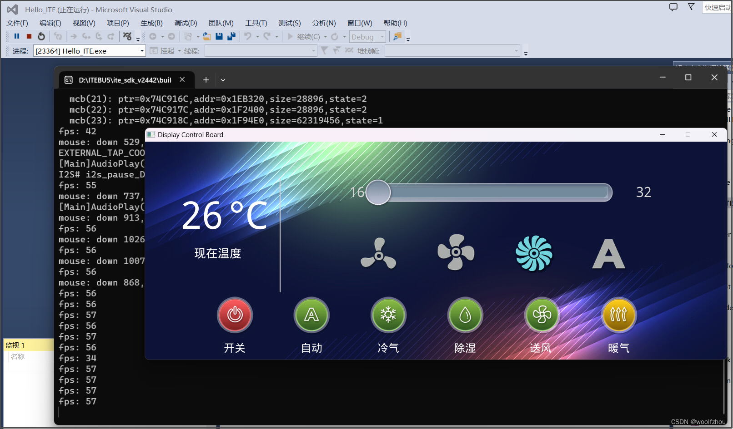Select the cyan turbine high fan speed icon
Screen dimensions: 733x429
(x=534, y=253)
